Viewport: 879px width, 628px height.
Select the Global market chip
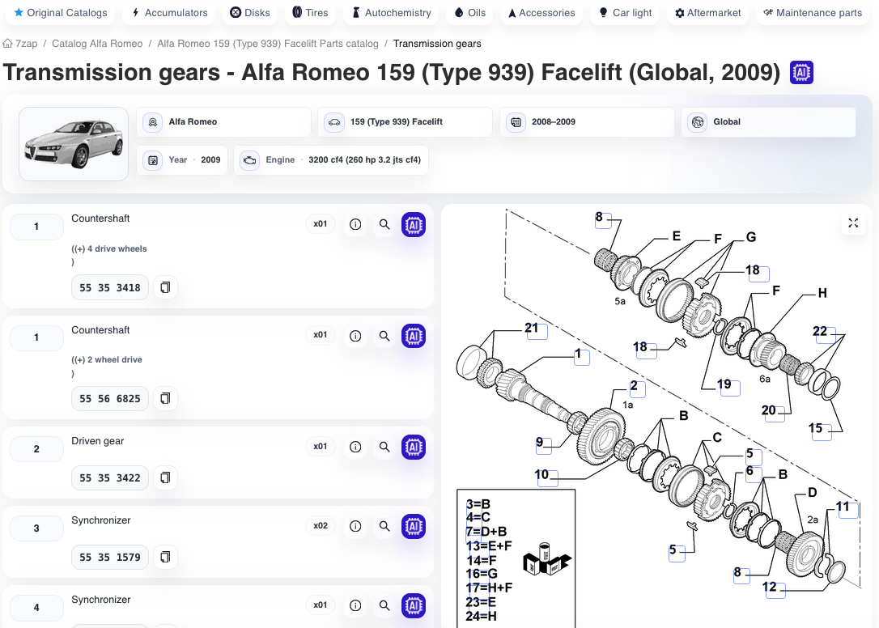[768, 121]
